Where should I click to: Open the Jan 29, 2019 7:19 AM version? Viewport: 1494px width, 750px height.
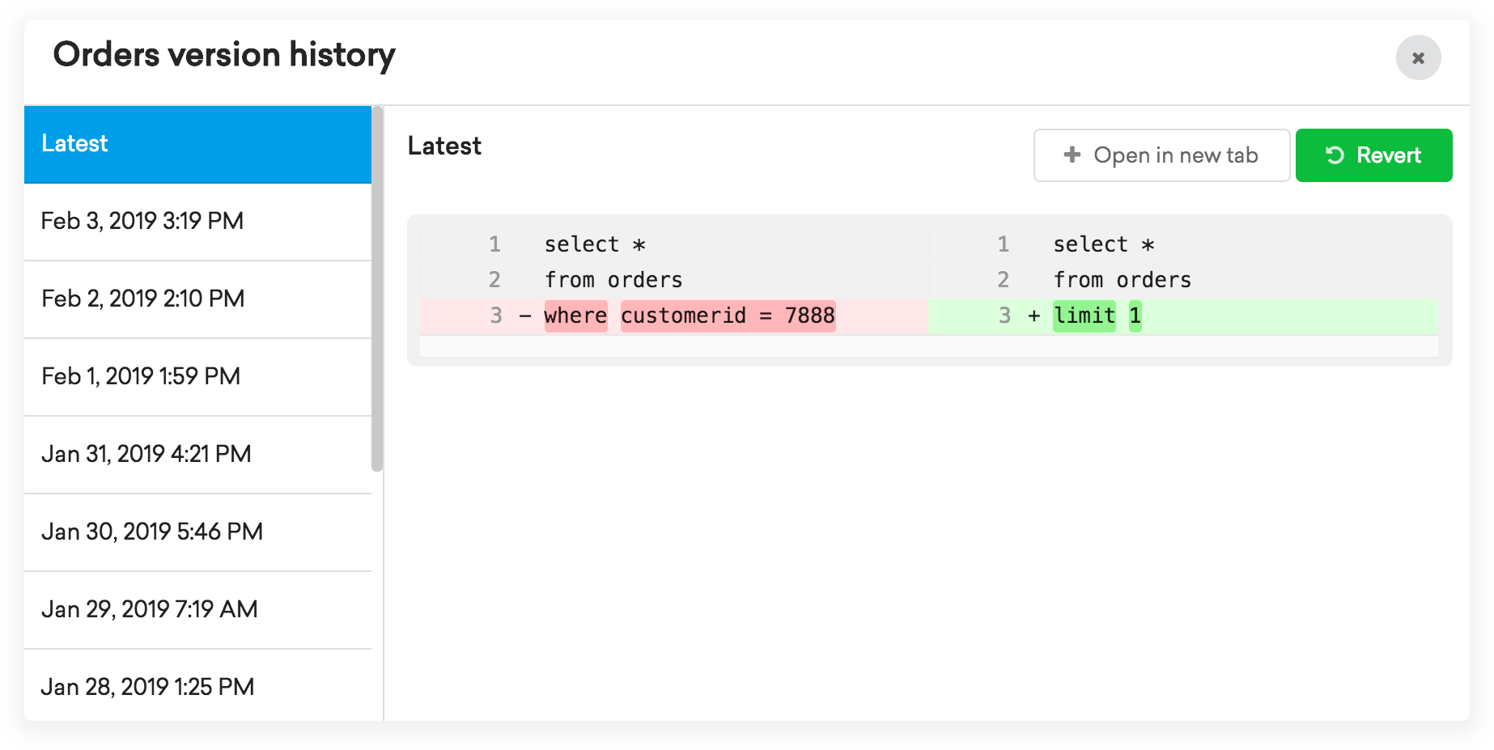(x=197, y=610)
